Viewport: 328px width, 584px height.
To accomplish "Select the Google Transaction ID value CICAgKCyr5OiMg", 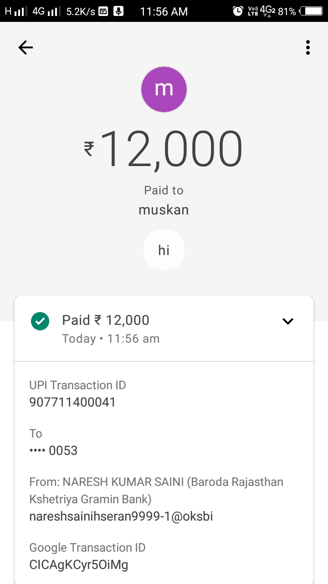I will point(78,565).
